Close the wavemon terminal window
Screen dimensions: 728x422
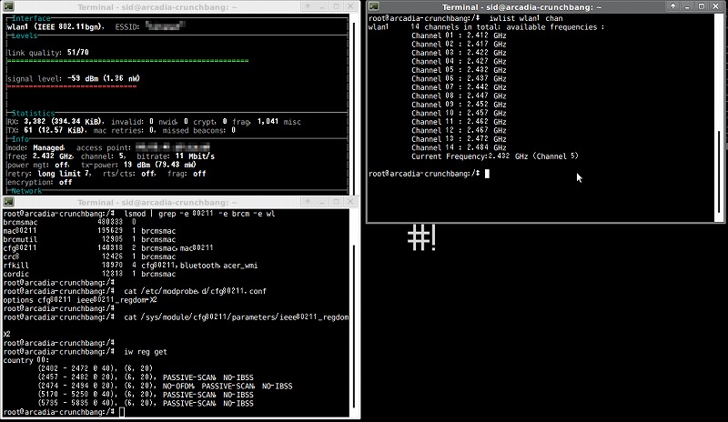[351, 6]
